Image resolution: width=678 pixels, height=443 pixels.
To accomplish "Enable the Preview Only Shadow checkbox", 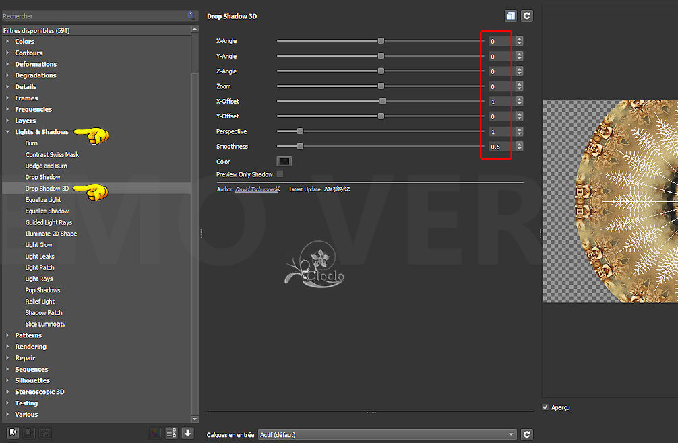I will coord(280,174).
